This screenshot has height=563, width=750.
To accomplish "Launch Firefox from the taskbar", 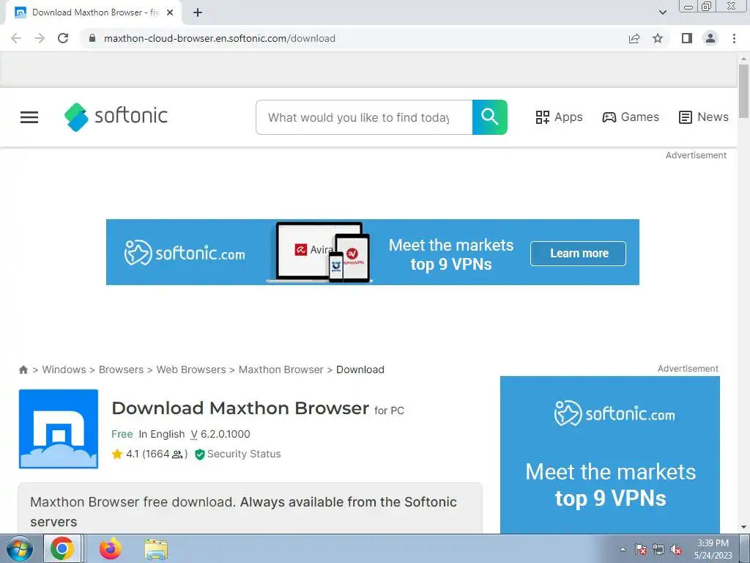I will click(111, 548).
